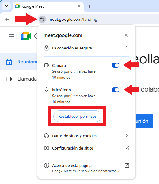The width and height of the screenshot is (159, 184).
Task: Open Acerca de esta página external link icon
Action: tap(127, 165)
